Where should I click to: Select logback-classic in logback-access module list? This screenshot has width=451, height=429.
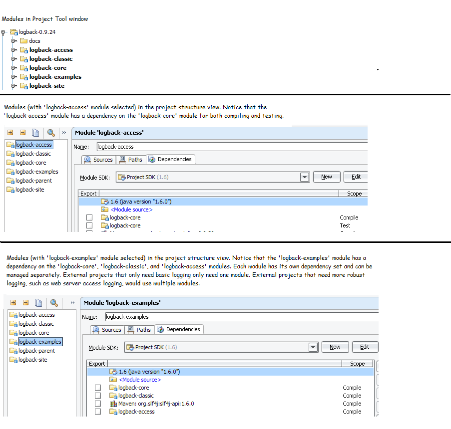[x=33, y=154]
